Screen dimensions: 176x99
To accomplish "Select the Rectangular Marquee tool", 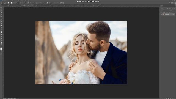I will pyautogui.click(x=1, y=9).
